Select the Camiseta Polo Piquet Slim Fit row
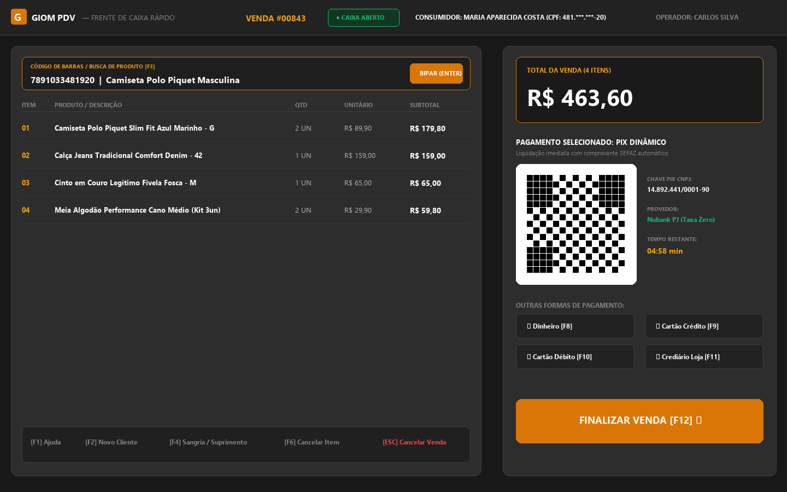This screenshot has height=492, width=787. 246,128
